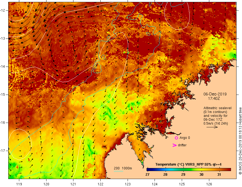Click the longitude axis label 123
242x187 pixels.
[x=128, y=184]
